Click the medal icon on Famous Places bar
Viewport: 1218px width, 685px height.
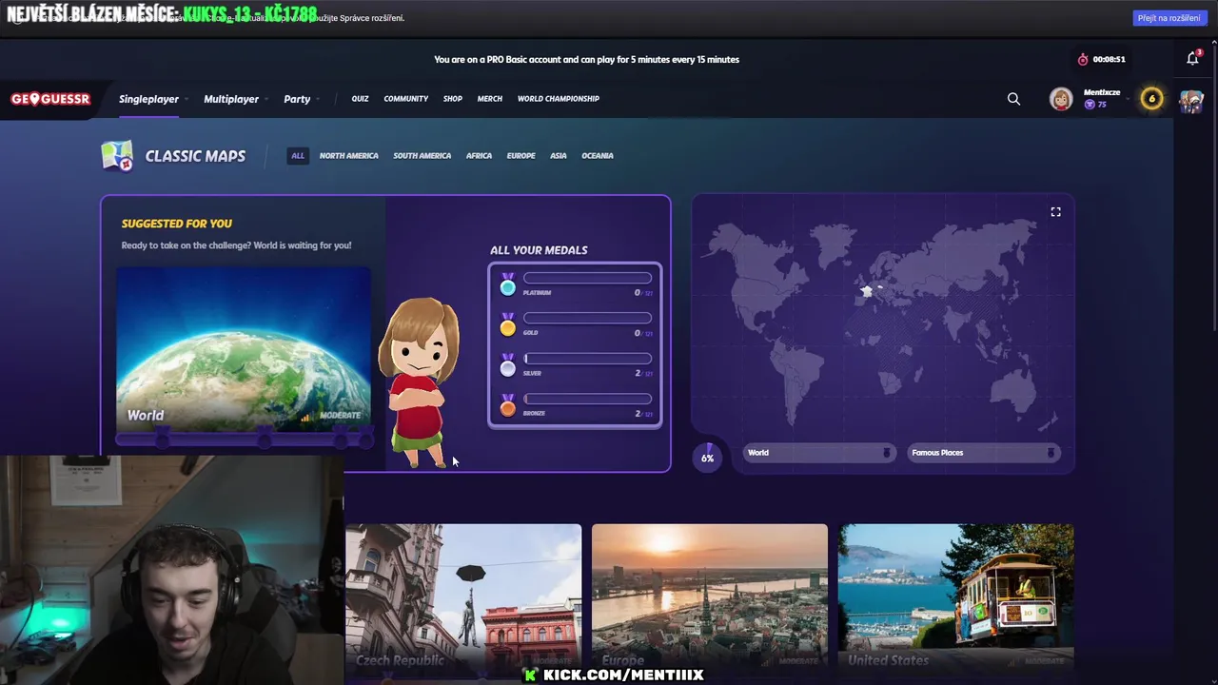1051,453
